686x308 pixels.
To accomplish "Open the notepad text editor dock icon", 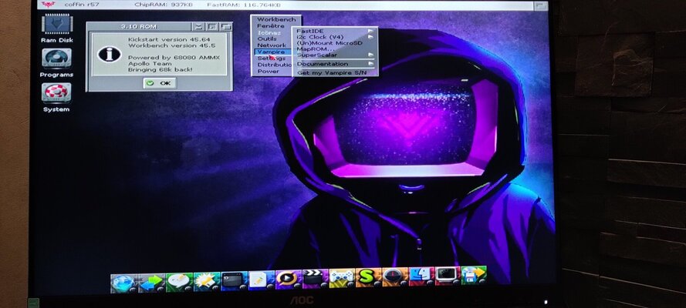I will click(x=259, y=280).
